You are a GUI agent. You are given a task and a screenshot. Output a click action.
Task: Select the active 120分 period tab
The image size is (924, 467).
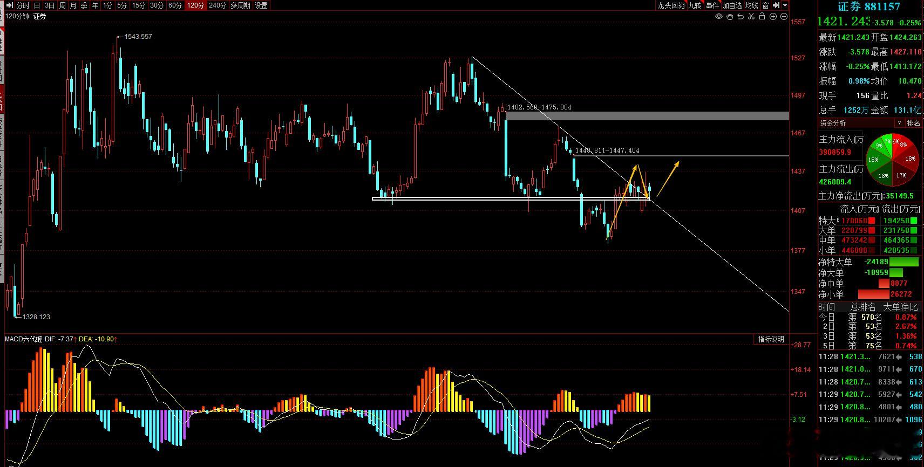pyautogui.click(x=195, y=5)
